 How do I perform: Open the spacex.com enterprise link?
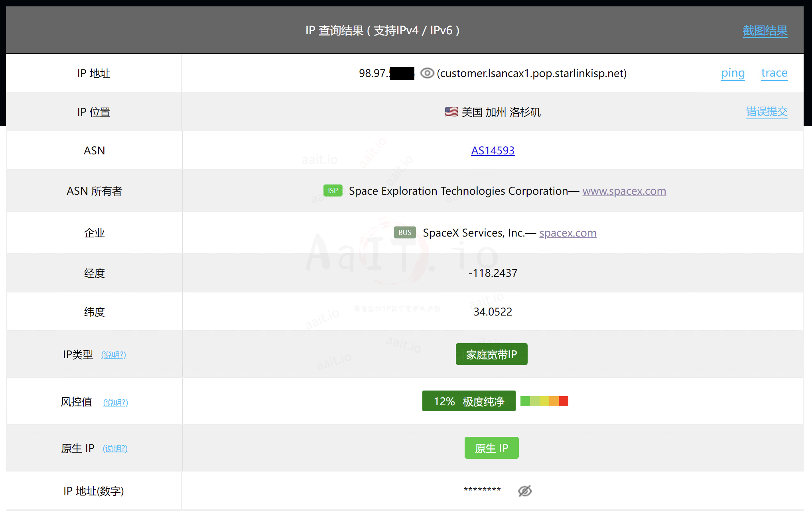click(568, 233)
